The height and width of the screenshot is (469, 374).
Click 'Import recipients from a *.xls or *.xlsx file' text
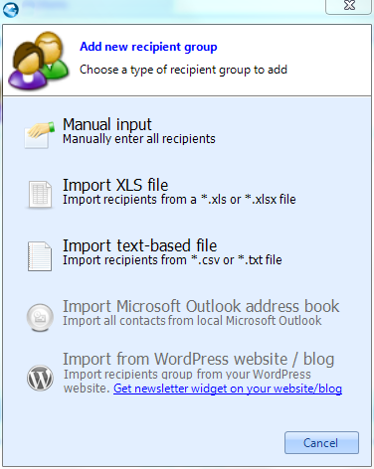point(179,200)
